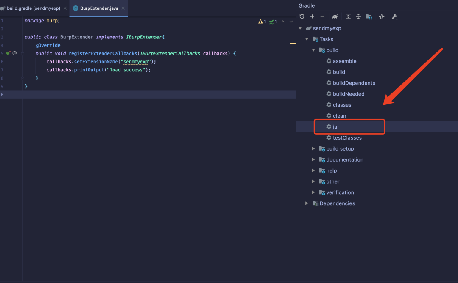Screen dimensions: 458x283
Task: Click the Gradle build tool settings wrench
Action: [394, 16]
